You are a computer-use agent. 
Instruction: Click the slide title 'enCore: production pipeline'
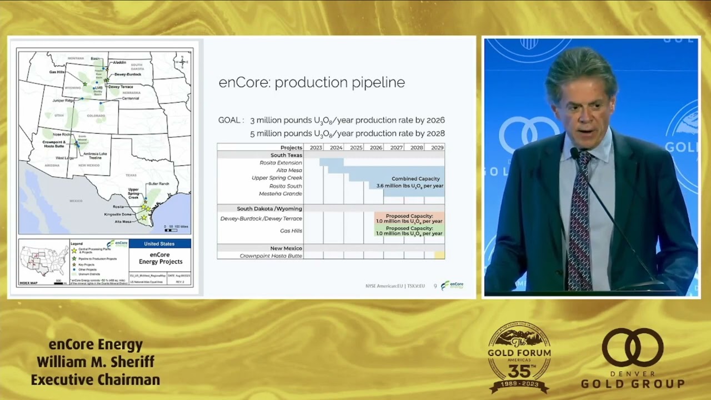tap(312, 83)
